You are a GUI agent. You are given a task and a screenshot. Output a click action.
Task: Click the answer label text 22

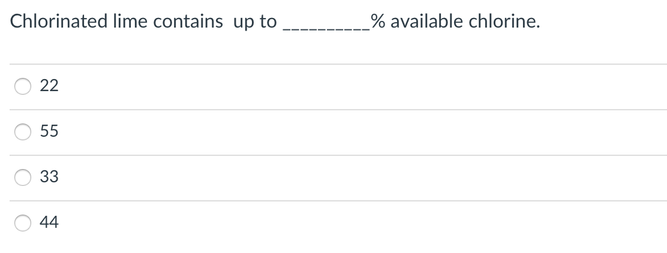tap(49, 86)
